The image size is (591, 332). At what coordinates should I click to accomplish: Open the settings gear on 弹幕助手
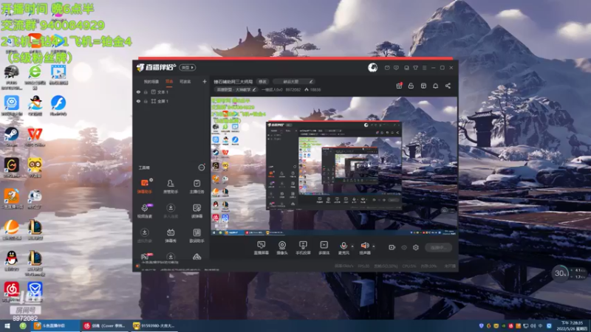click(151, 180)
